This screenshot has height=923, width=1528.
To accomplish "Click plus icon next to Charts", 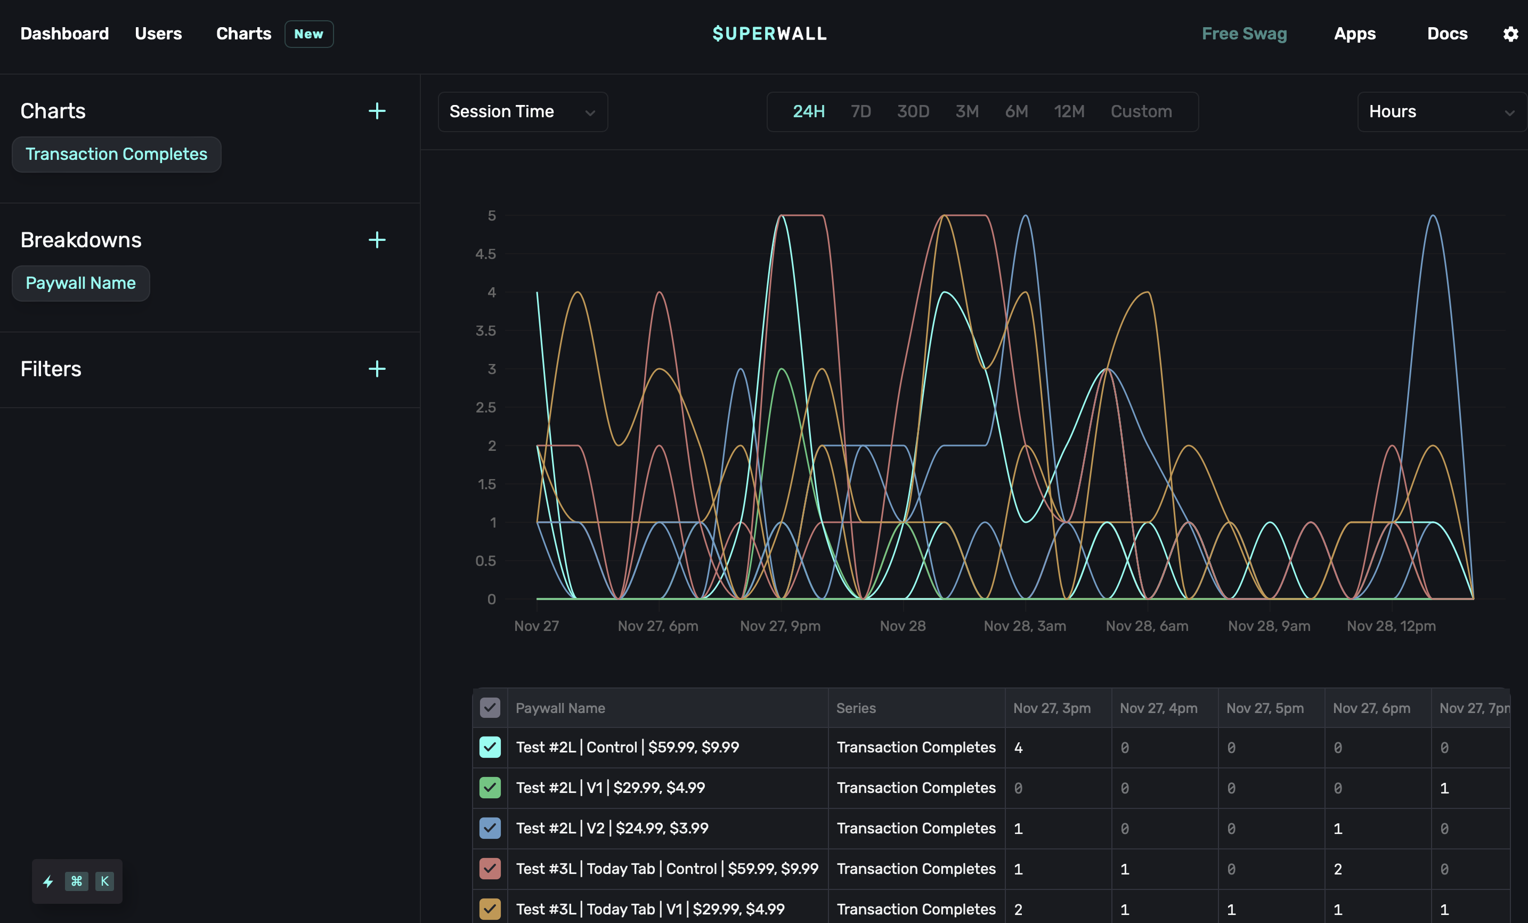I will [x=377, y=111].
